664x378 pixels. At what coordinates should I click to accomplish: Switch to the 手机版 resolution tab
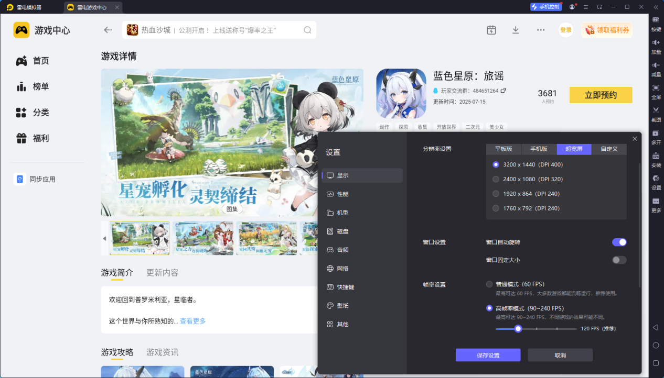(538, 149)
